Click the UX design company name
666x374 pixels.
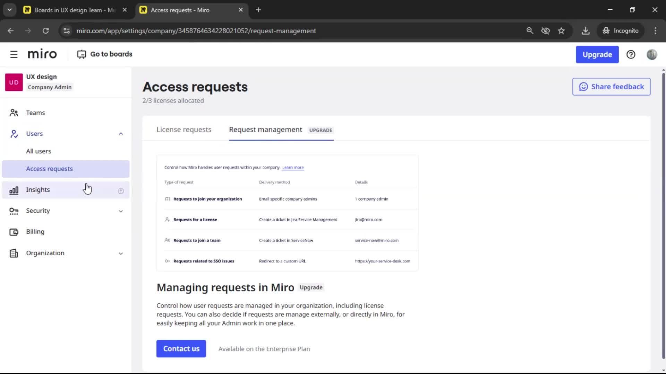[41, 77]
